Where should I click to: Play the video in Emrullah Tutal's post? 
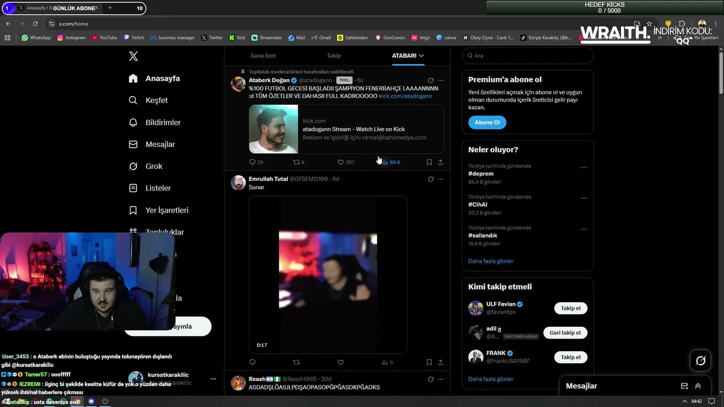[328, 275]
